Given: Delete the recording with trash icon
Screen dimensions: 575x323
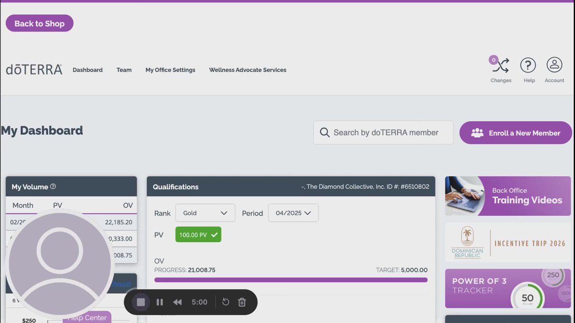Looking at the screenshot, I should tap(242, 302).
